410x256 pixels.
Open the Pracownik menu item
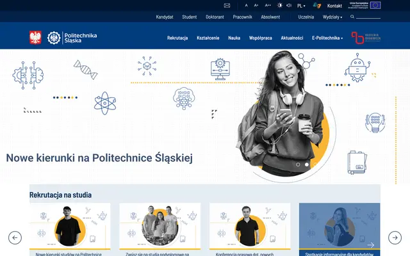pos(242,17)
